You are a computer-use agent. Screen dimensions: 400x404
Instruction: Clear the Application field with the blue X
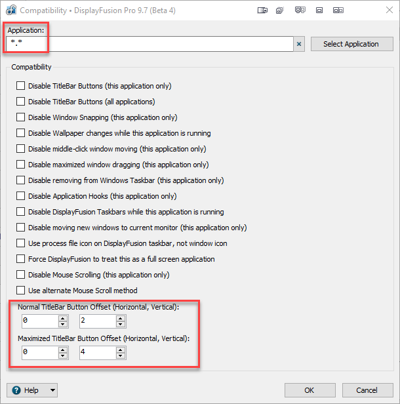click(x=299, y=44)
